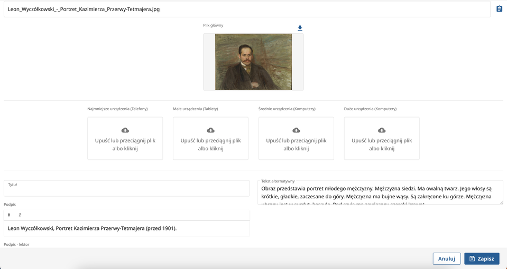The image size is (507, 269).
Task: Focus the Tytuł text field
Action: [x=126, y=190]
